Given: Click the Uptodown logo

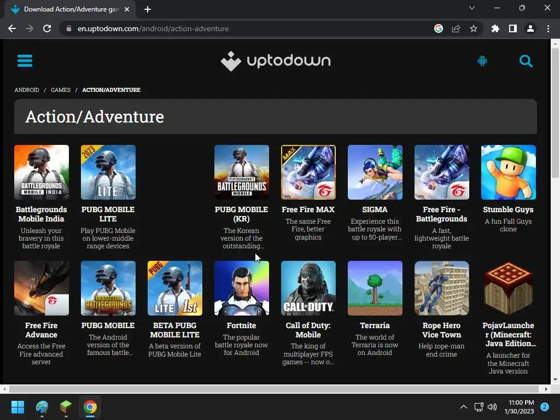Looking at the screenshot, I should pyautogui.click(x=276, y=61).
